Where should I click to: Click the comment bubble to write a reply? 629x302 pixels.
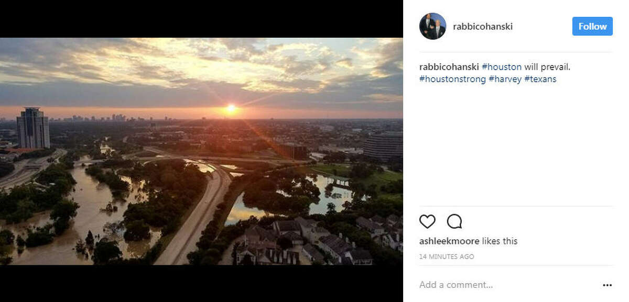[454, 222]
